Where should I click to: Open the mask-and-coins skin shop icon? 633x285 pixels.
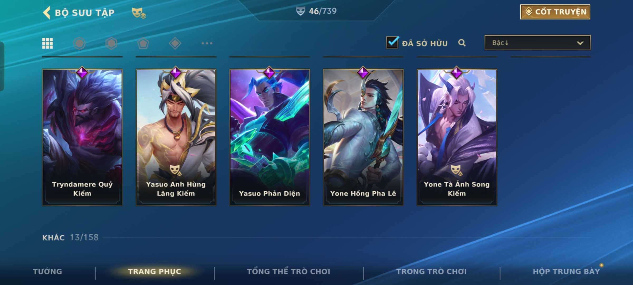tap(139, 13)
